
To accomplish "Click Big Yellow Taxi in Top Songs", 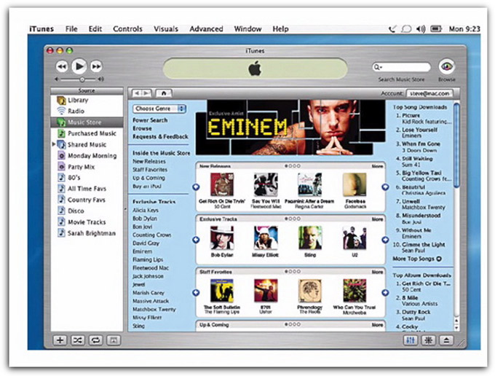I will pos(421,173).
